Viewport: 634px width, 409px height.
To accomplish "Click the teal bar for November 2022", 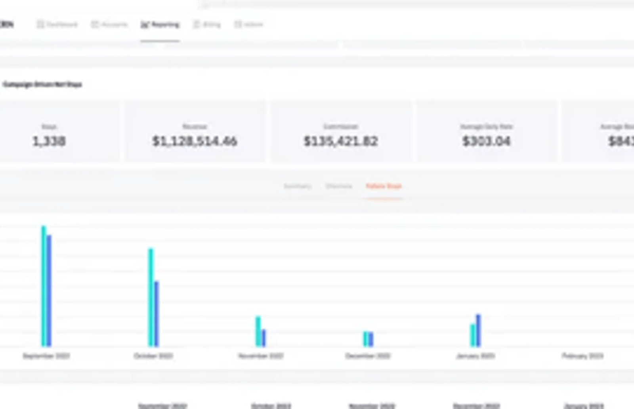I will point(258,331).
